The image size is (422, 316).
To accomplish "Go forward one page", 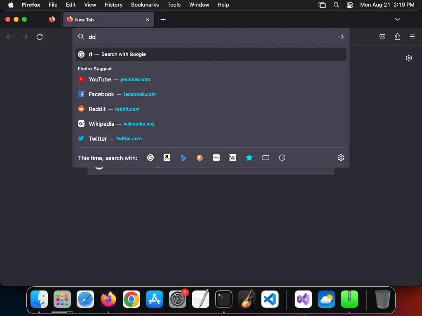I will (25, 37).
